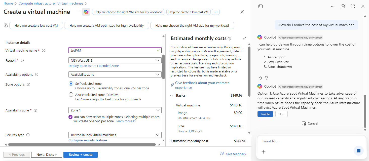This screenshot has width=369, height=161.
Task: Click the stop response button in chat
Action: point(358,151)
